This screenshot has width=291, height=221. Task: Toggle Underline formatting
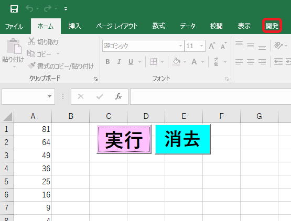[x=131, y=62]
